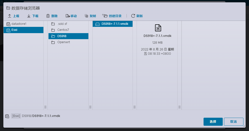This screenshot has width=249, height=131.
Task: Click the Download (下载) arrow icon
Action: pos(29,16)
